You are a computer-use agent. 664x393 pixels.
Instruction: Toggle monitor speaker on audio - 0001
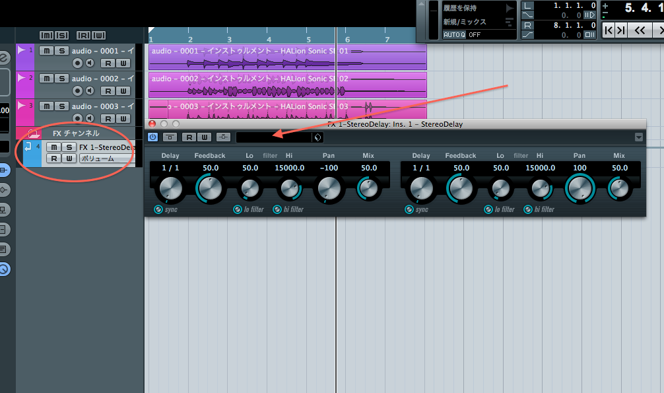pos(90,63)
